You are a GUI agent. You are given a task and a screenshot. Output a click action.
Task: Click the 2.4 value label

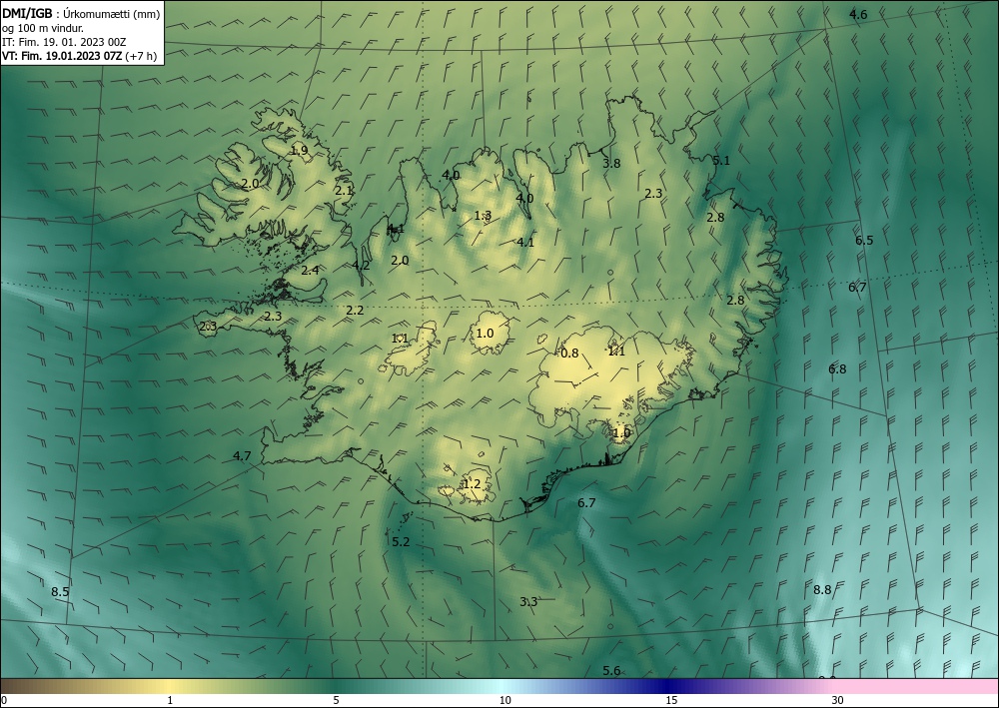click(x=310, y=271)
